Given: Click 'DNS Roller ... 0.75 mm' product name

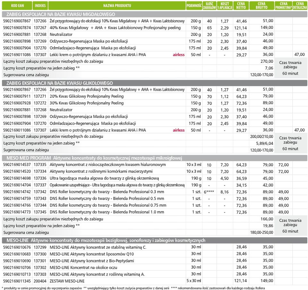Looking at the screenshot, I should click(108, 205).
